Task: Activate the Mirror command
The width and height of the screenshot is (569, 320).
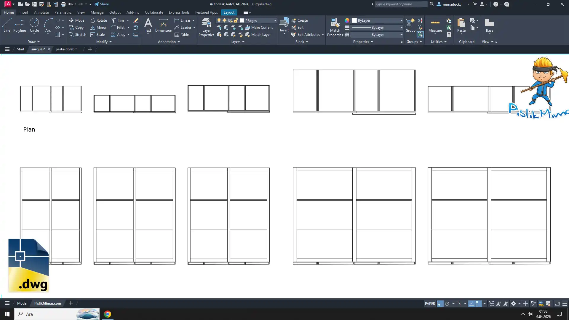Action: click(98, 28)
